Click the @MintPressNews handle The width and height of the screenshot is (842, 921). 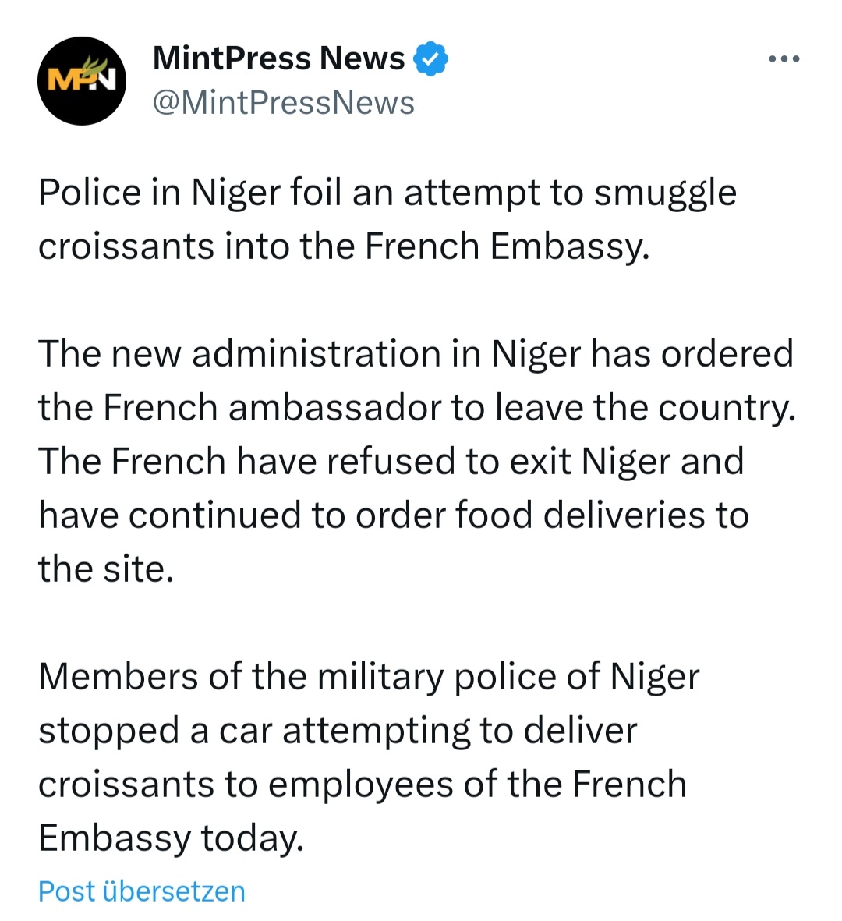(x=284, y=103)
